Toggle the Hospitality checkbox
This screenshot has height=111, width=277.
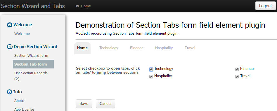click(151, 77)
